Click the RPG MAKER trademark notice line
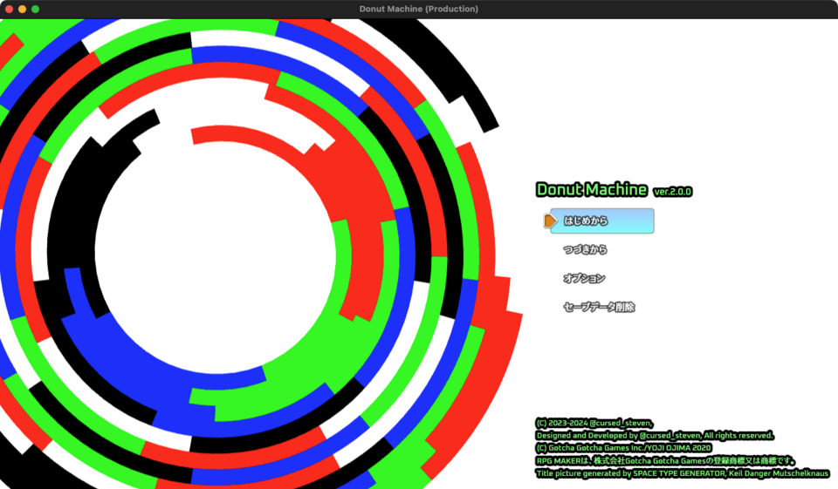Screen dimensions: 838x489 (x=665, y=461)
